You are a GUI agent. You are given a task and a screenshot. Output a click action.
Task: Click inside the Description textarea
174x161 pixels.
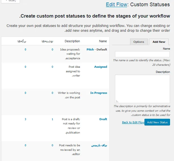pyautogui.click(x=142, y=89)
